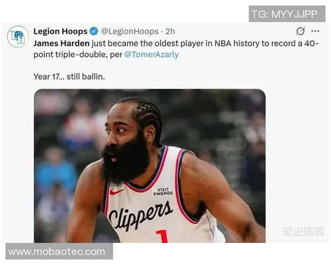Viewport: 331px width, 265px height.
Task: Open the Legion Hoops profile avatar
Action: coord(18,36)
